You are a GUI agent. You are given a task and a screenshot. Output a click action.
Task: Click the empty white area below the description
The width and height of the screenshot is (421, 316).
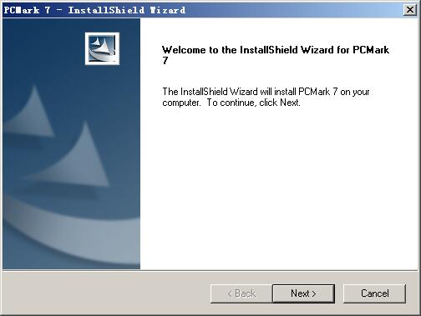(x=278, y=189)
